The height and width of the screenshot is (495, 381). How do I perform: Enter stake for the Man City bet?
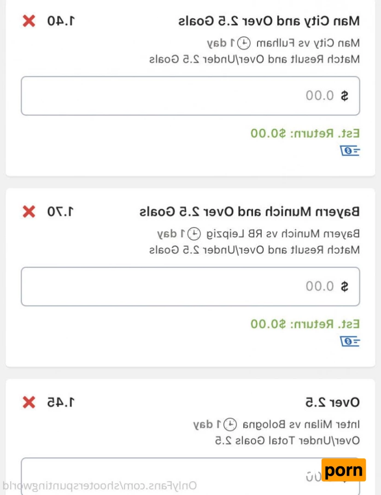point(190,96)
